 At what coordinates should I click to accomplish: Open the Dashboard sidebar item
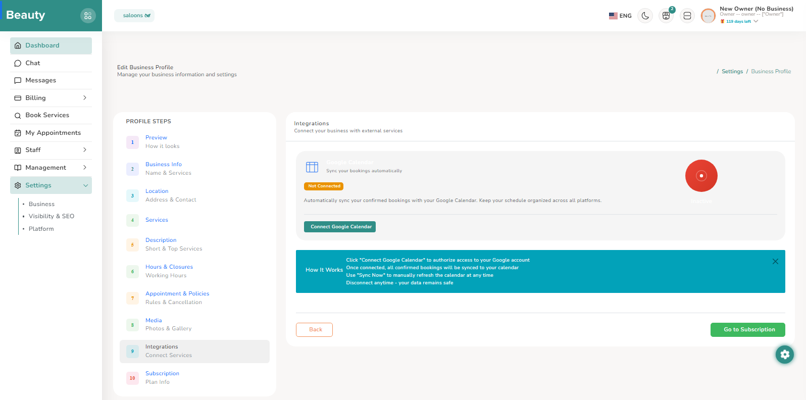51,45
